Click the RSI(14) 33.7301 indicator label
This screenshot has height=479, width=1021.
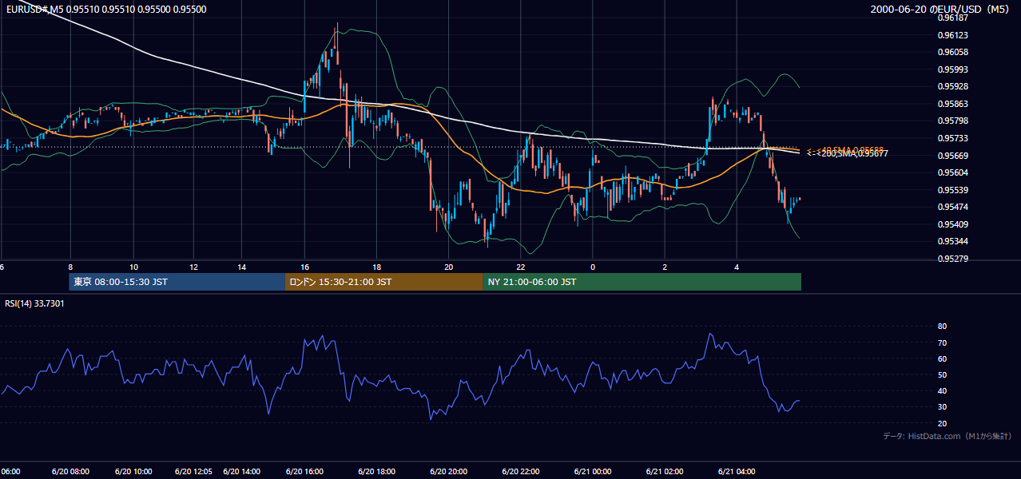[x=34, y=303]
